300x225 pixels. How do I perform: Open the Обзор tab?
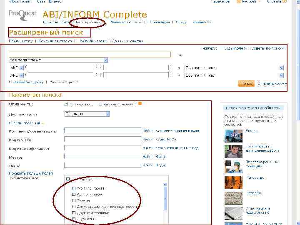tap(181, 22)
